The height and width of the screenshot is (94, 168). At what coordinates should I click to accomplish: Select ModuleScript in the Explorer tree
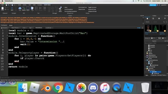(154, 65)
